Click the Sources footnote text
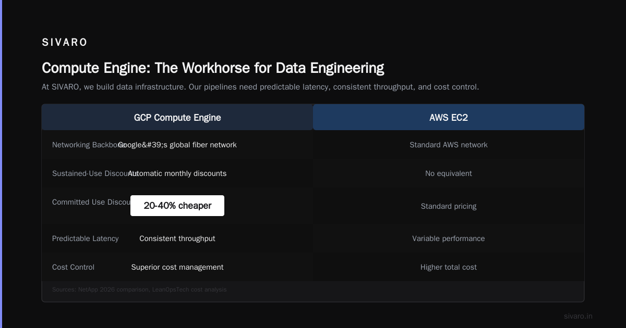Viewport: 626px width, 328px height. 139,289
